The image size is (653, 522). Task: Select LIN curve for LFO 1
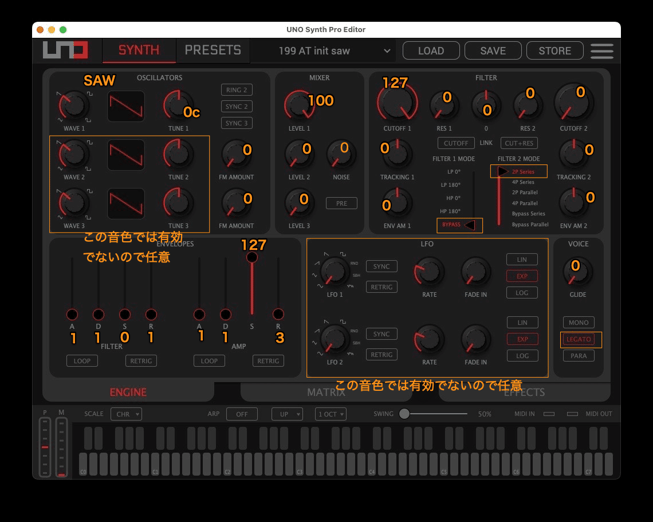pos(522,260)
